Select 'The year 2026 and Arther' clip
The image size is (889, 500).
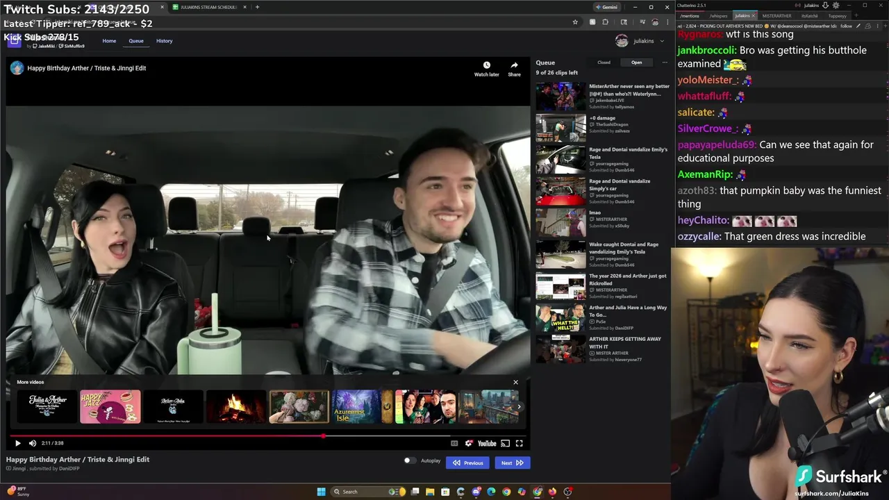click(602, 286)
